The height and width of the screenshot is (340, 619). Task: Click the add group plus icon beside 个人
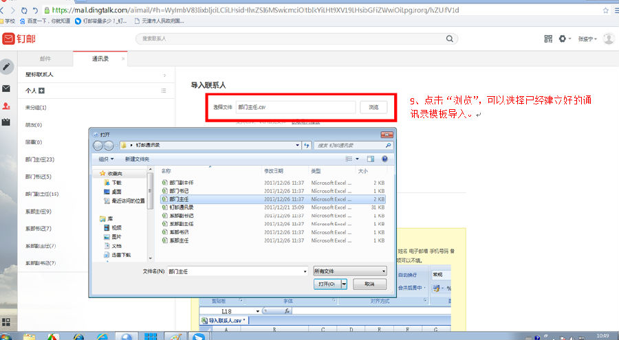[x=42, y=91]
